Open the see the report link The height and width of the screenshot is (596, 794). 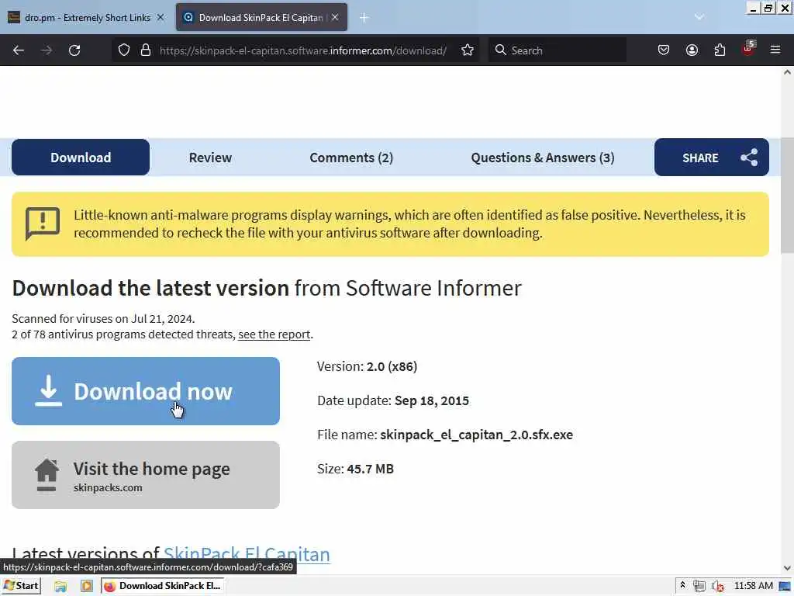pyautogui.click(x=274, y=334)
